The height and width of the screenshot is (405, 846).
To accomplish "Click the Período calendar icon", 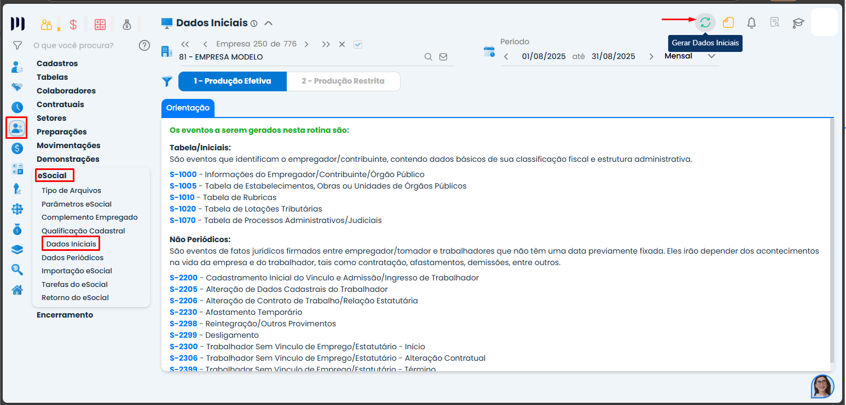I will click(x=489, y=51).
